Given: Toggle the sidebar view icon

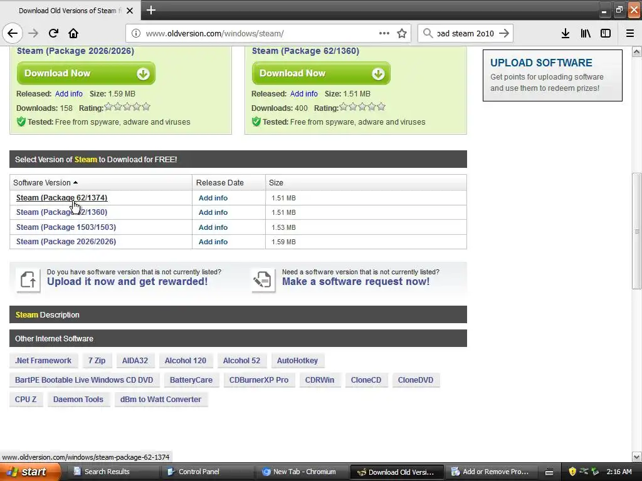Looking at the screenshot, I should point(606,33).
